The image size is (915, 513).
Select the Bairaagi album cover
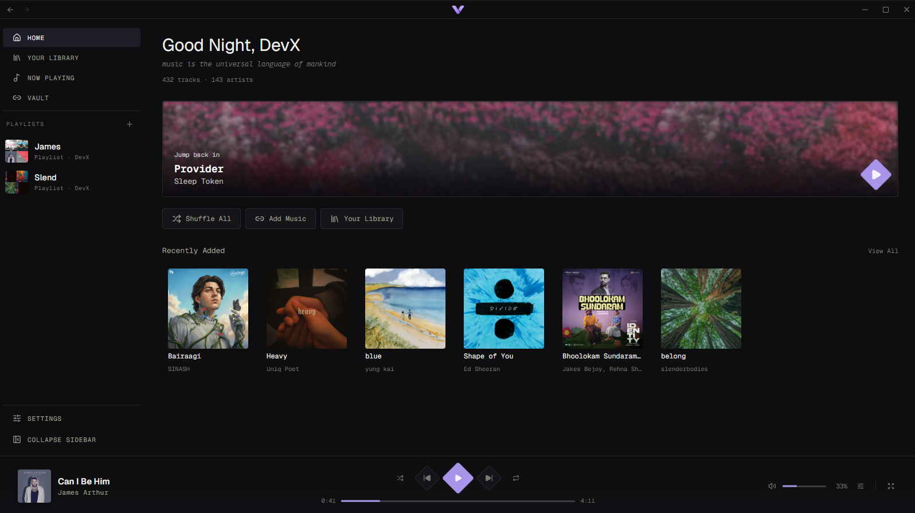(x=208, y=309)
